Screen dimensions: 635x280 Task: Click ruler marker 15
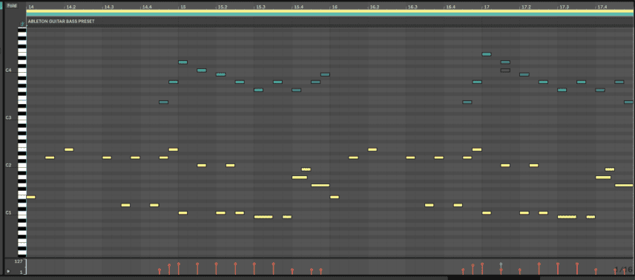183,7
